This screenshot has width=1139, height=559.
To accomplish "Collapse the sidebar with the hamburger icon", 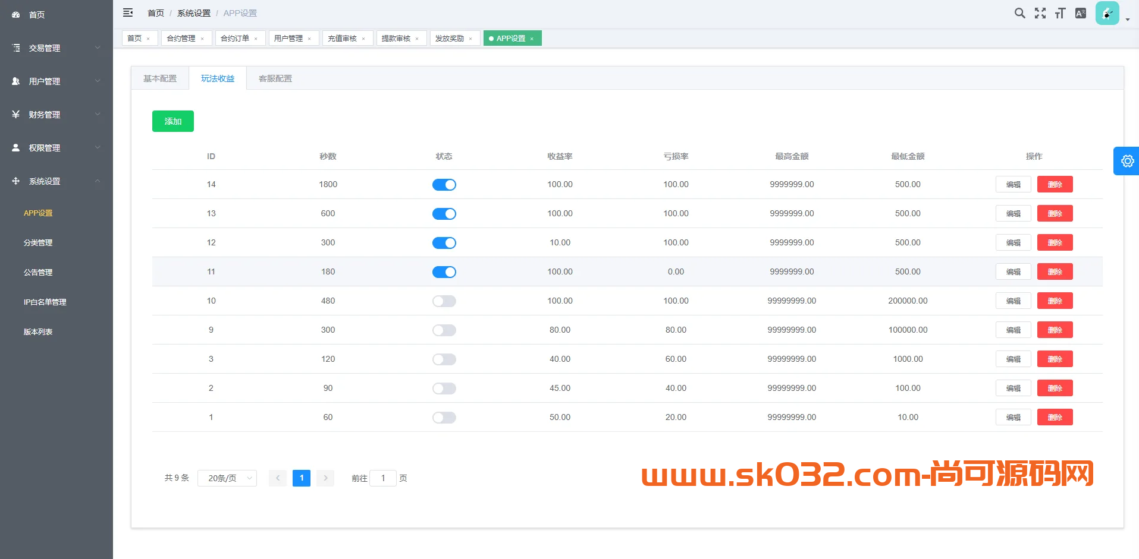I will point(128,12).
